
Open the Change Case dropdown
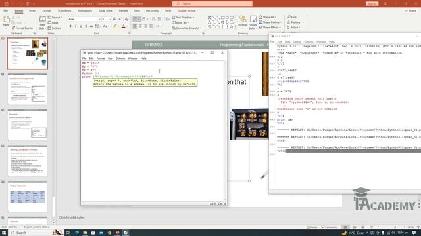point(106,26)
